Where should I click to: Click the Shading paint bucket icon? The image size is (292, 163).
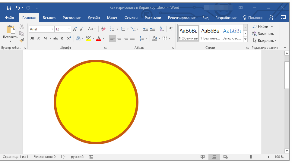coord(154,38)
